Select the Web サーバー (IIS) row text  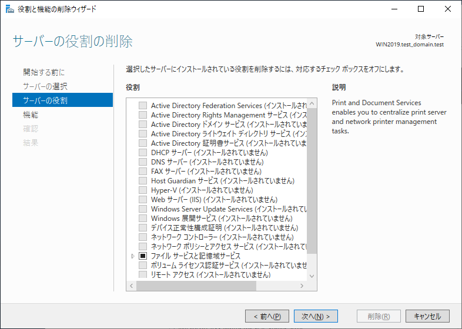(x=214, y=199)
